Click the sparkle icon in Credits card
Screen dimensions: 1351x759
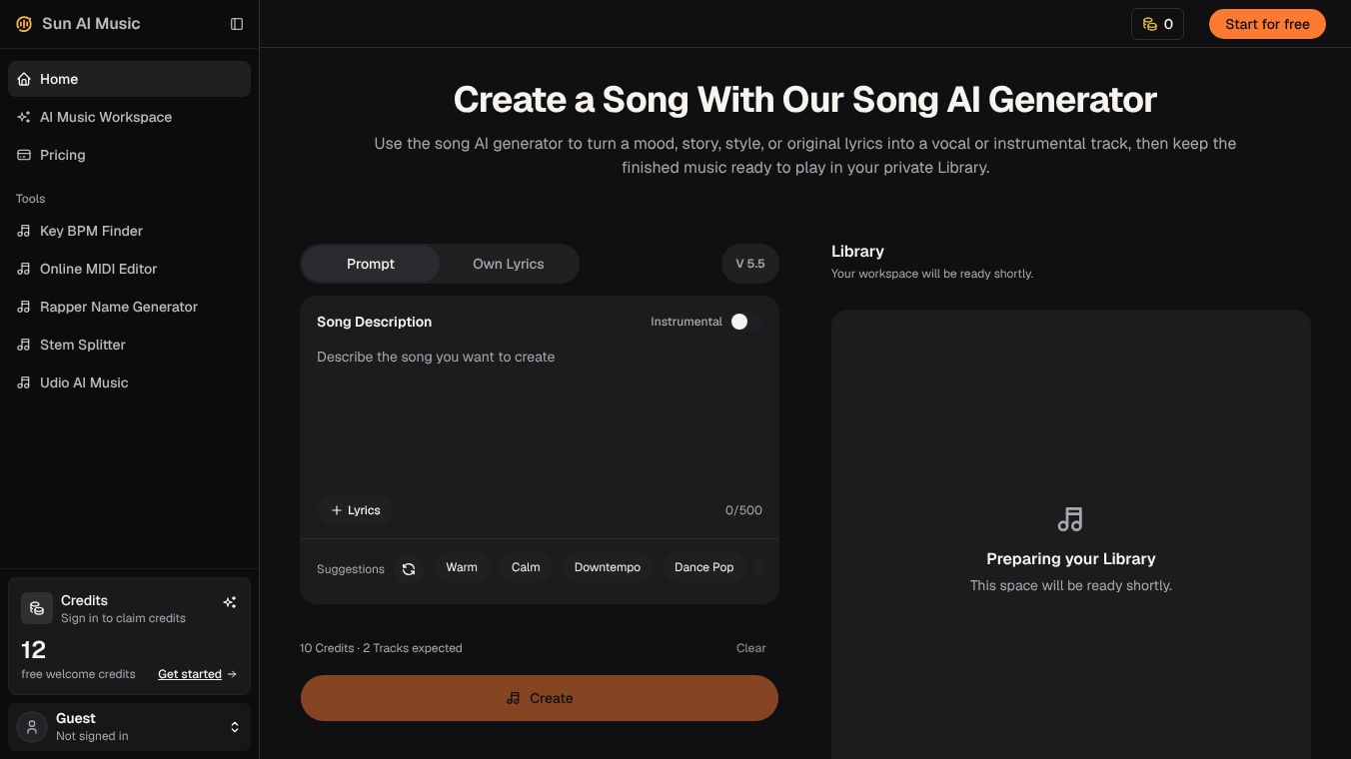pos(230,602)
